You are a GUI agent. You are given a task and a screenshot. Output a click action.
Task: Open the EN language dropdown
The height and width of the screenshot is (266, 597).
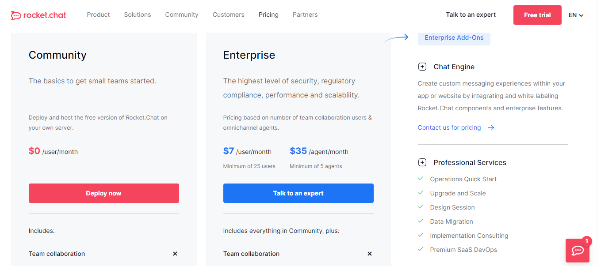point(576,15)
